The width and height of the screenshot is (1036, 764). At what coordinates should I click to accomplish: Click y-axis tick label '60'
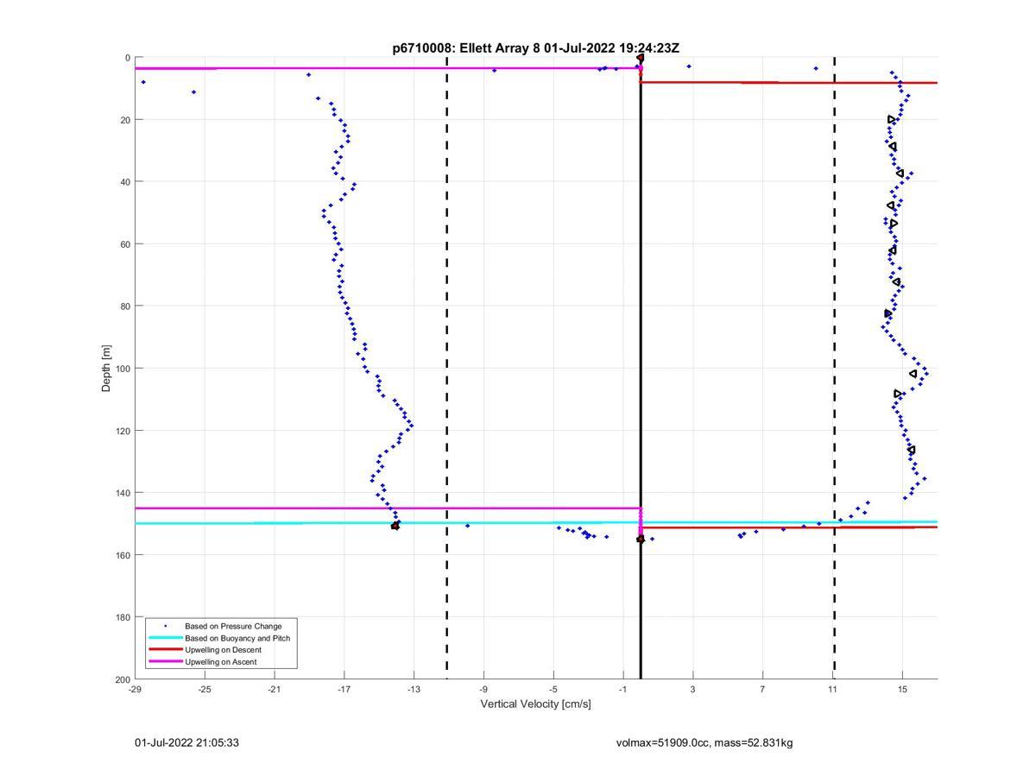[125, 244]
